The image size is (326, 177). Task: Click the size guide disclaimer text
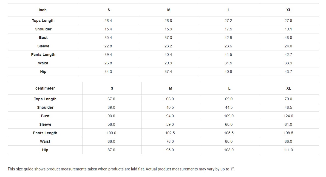point(121,169)
